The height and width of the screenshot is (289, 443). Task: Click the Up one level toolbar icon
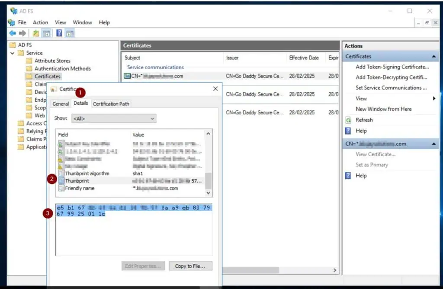36,33
